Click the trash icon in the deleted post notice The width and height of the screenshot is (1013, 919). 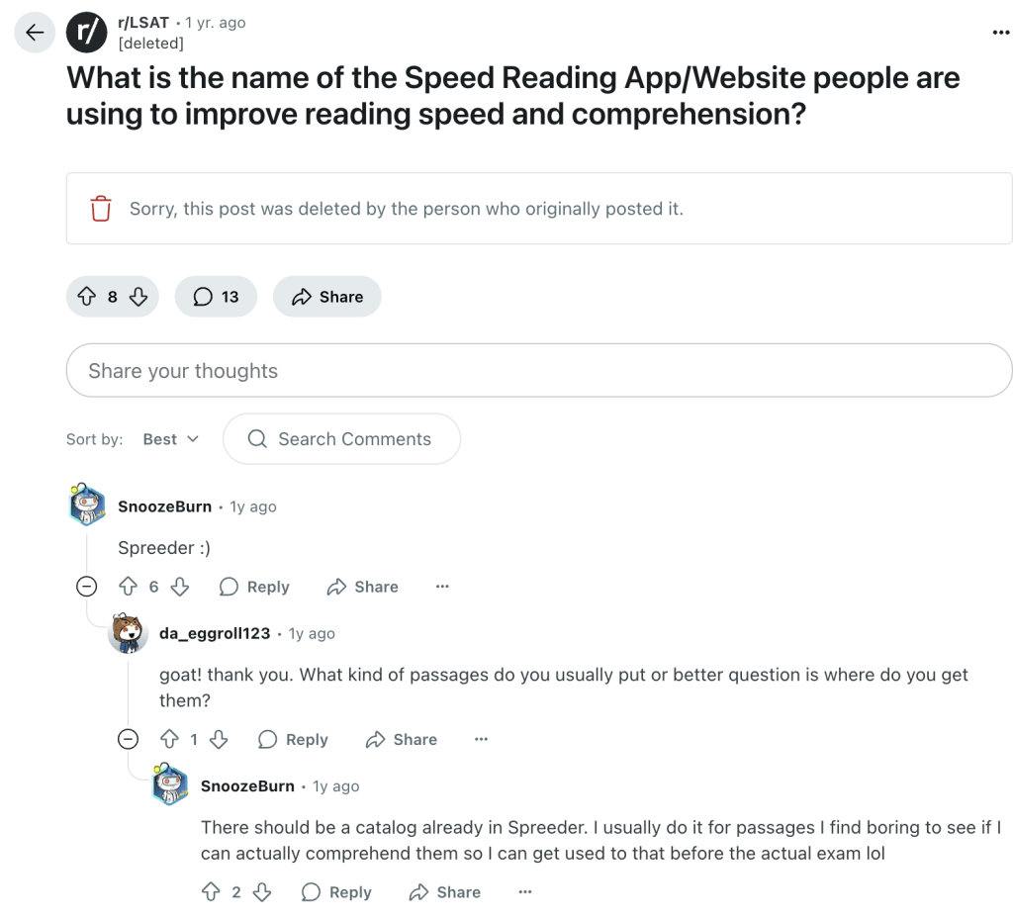pyautogui.click(x=99, y=208)
